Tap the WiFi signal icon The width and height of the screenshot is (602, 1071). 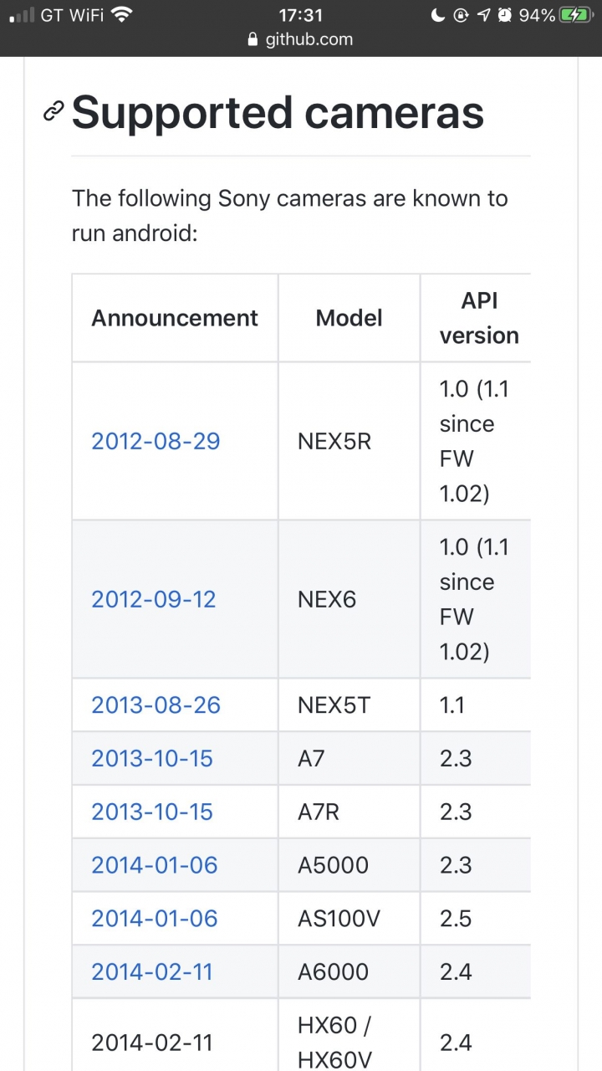click(122, 14)
